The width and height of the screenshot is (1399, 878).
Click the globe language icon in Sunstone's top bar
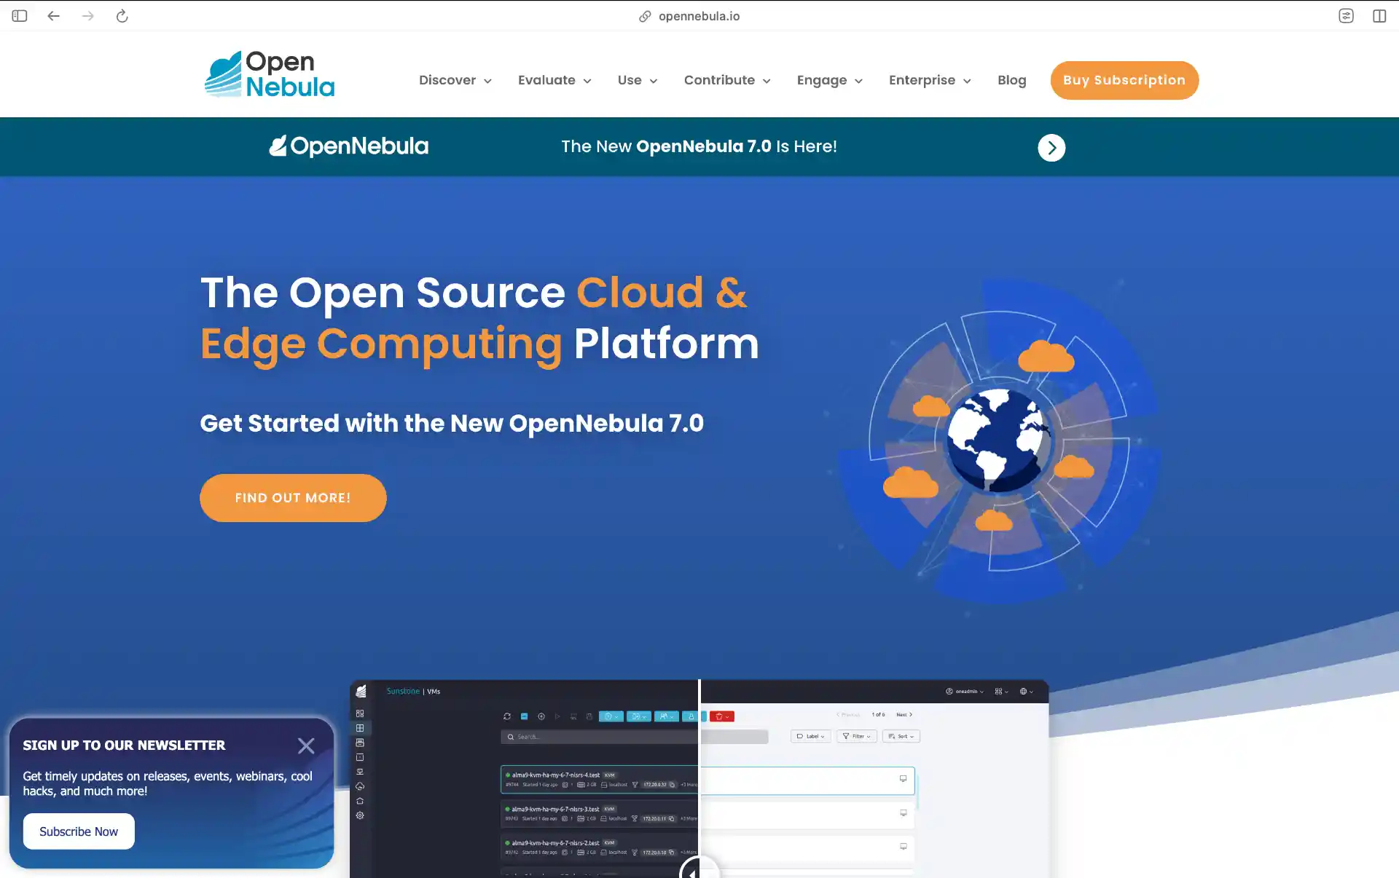click(1024, 692)
